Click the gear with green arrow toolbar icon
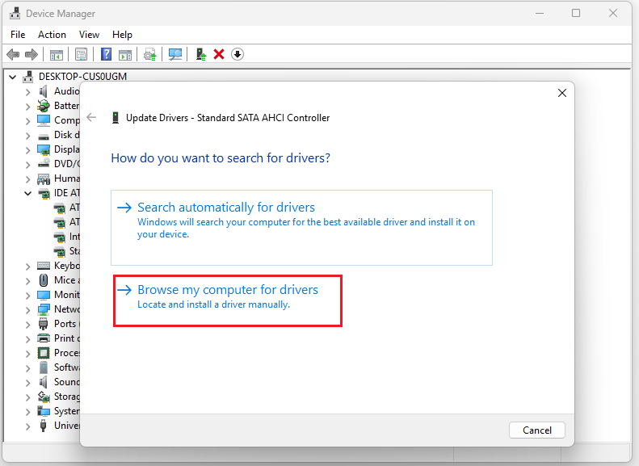Screen dimensions: 639x466 pyautogui.click(x=150, y=54)
